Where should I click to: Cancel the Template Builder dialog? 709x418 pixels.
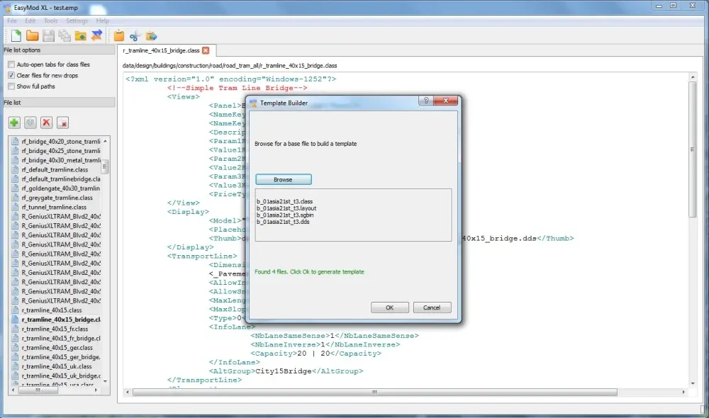432,307
